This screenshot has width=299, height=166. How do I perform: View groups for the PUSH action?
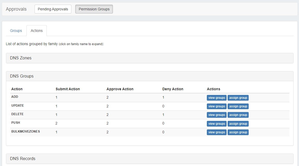(216, 124)
